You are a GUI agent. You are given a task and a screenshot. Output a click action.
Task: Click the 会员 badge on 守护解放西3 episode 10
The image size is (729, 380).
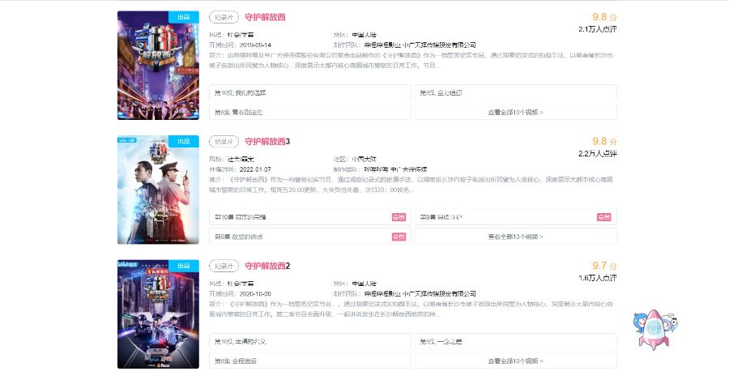pos(399,217)
